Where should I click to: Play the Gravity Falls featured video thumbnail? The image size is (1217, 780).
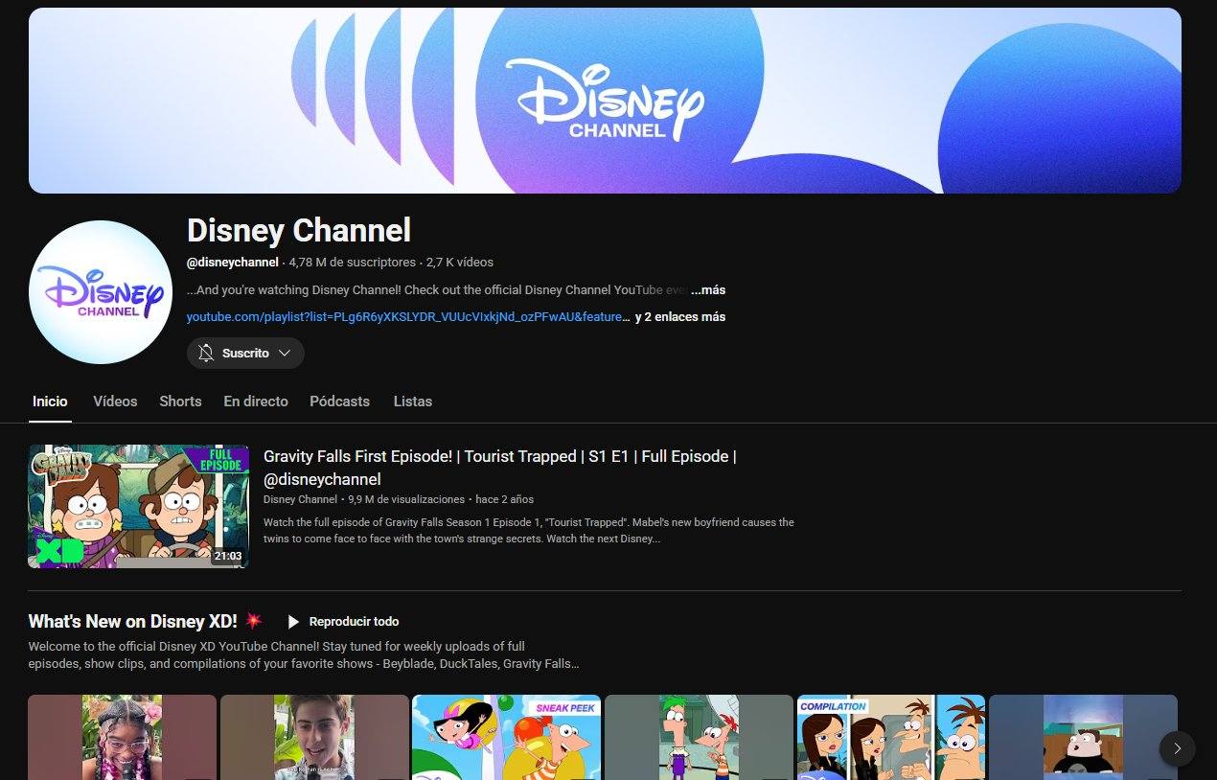(139, 506)
